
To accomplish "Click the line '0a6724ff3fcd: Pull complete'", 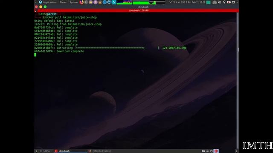I will click(x=56, y=28).
